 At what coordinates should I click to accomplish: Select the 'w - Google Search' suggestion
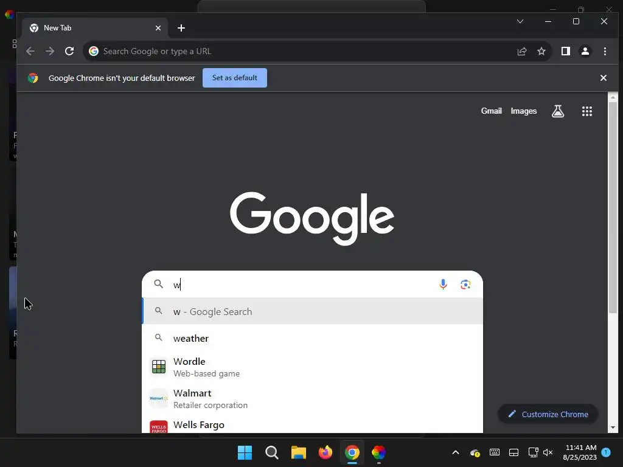(x=312, y=311)
